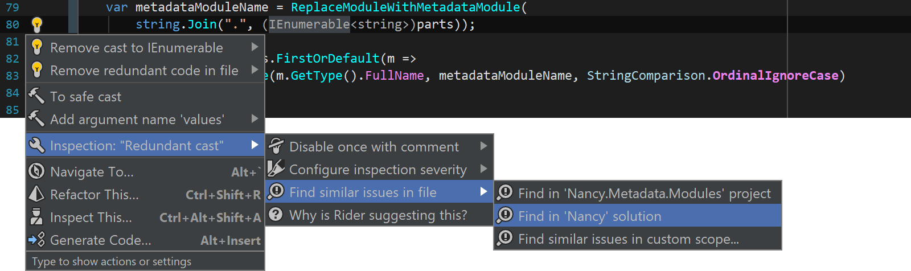Choose Find in 'Nancy.Metadata.Modules' project
This screenshot has height=271, width=911.
click(638, 194)
